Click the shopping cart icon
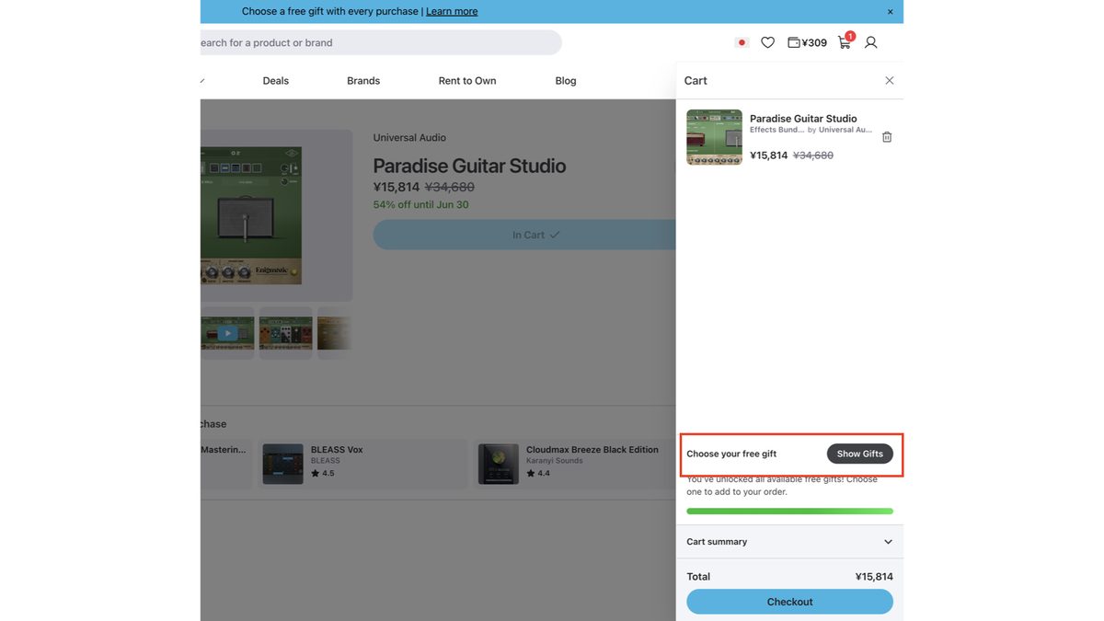This screenshot has width=1104, height=621. coord(845,42)
